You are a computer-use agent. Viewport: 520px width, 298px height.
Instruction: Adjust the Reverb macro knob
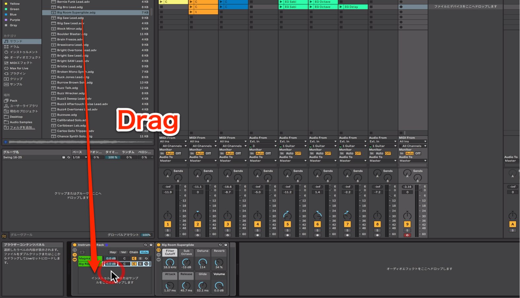coord(219,263)
